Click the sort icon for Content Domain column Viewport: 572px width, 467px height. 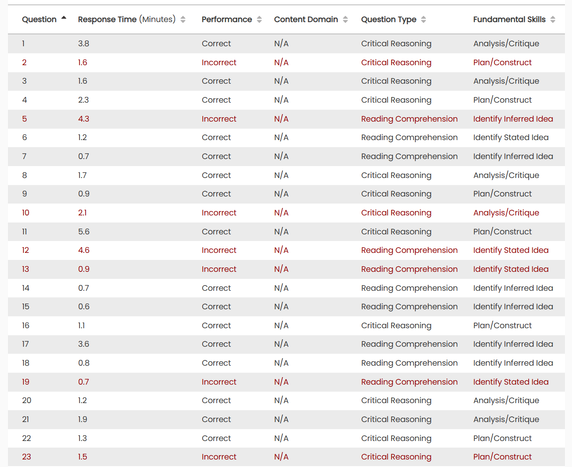point(346,19)
